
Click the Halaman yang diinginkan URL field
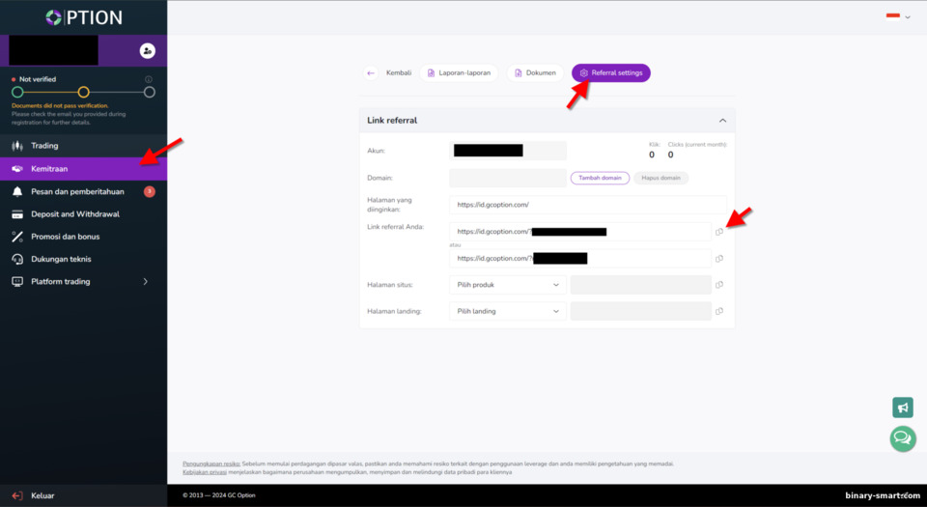pyautogui.click(x=588, y=205)
